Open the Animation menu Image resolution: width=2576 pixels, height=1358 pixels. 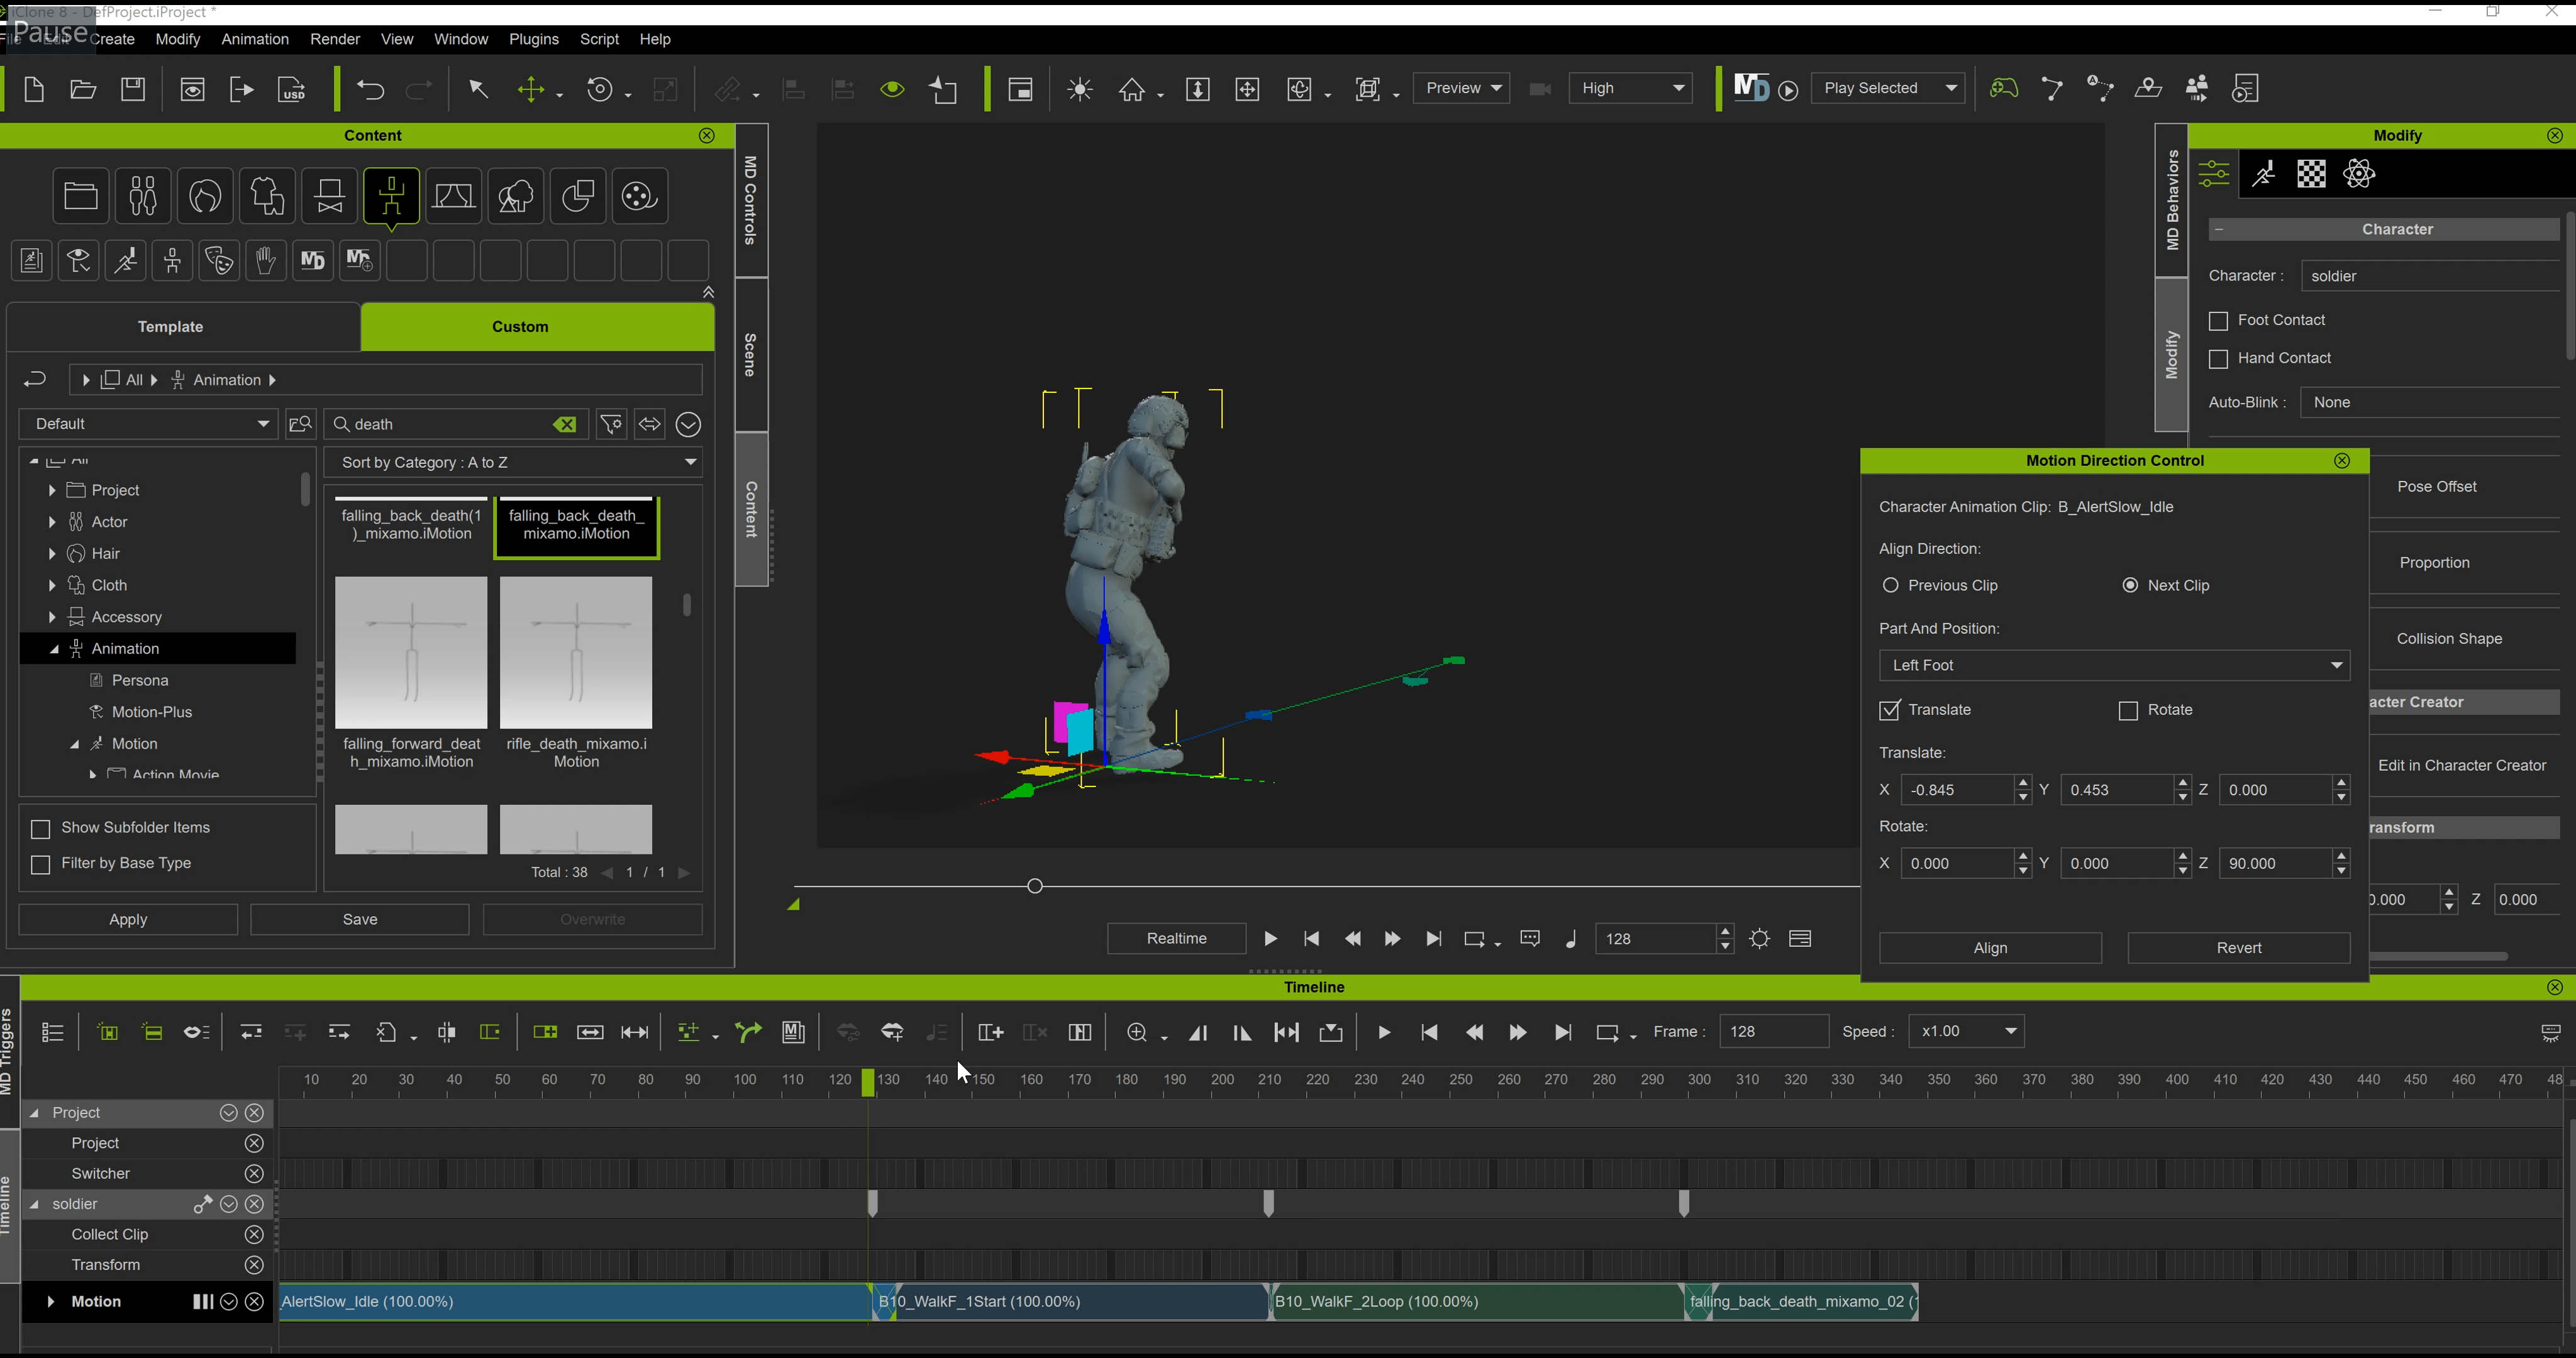coord(255,39)
